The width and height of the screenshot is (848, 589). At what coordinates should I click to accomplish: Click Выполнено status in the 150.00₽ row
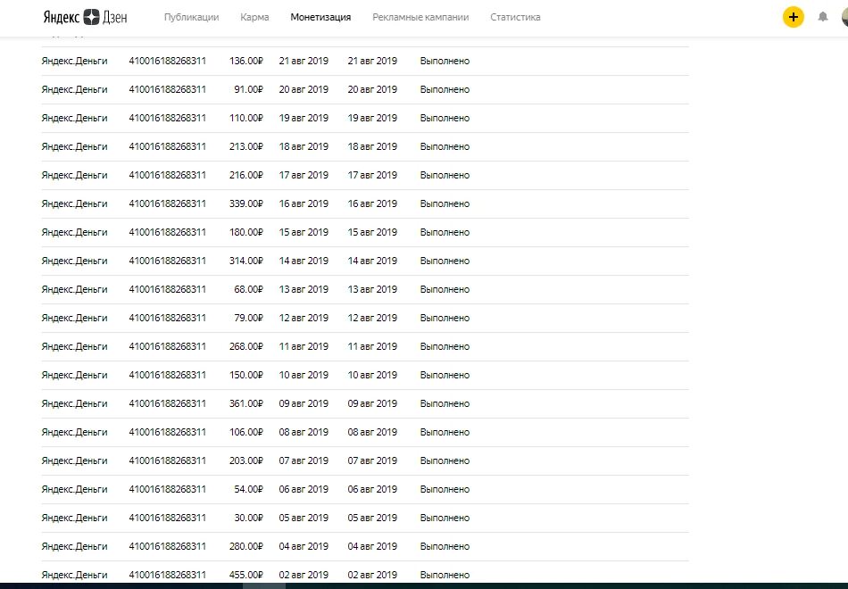click(x=445, y=376)
